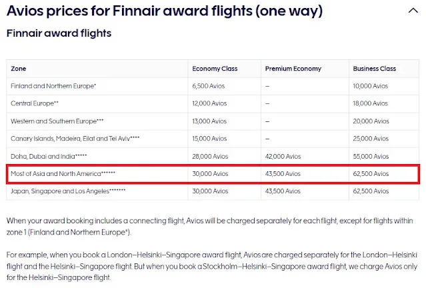Viewport: 426px width, 288px height.
Task: Click the Economy Class column header
Action: (x=215, y=69)
